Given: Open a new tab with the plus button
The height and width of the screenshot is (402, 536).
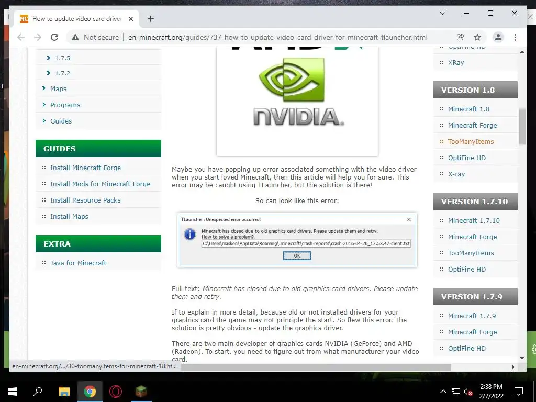Looking at the screenshot, I should [151, 19].
